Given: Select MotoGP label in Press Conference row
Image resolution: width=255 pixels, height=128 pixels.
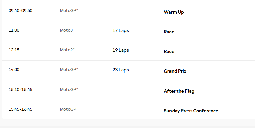Looking at the screenshot, I should (69, 109).
